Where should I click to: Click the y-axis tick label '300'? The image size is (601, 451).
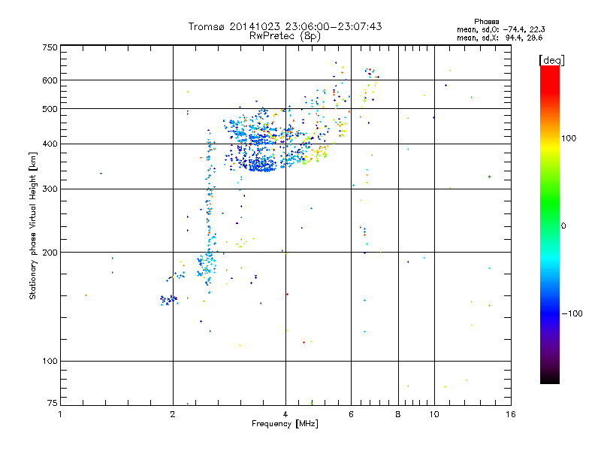tap(50, 189)
